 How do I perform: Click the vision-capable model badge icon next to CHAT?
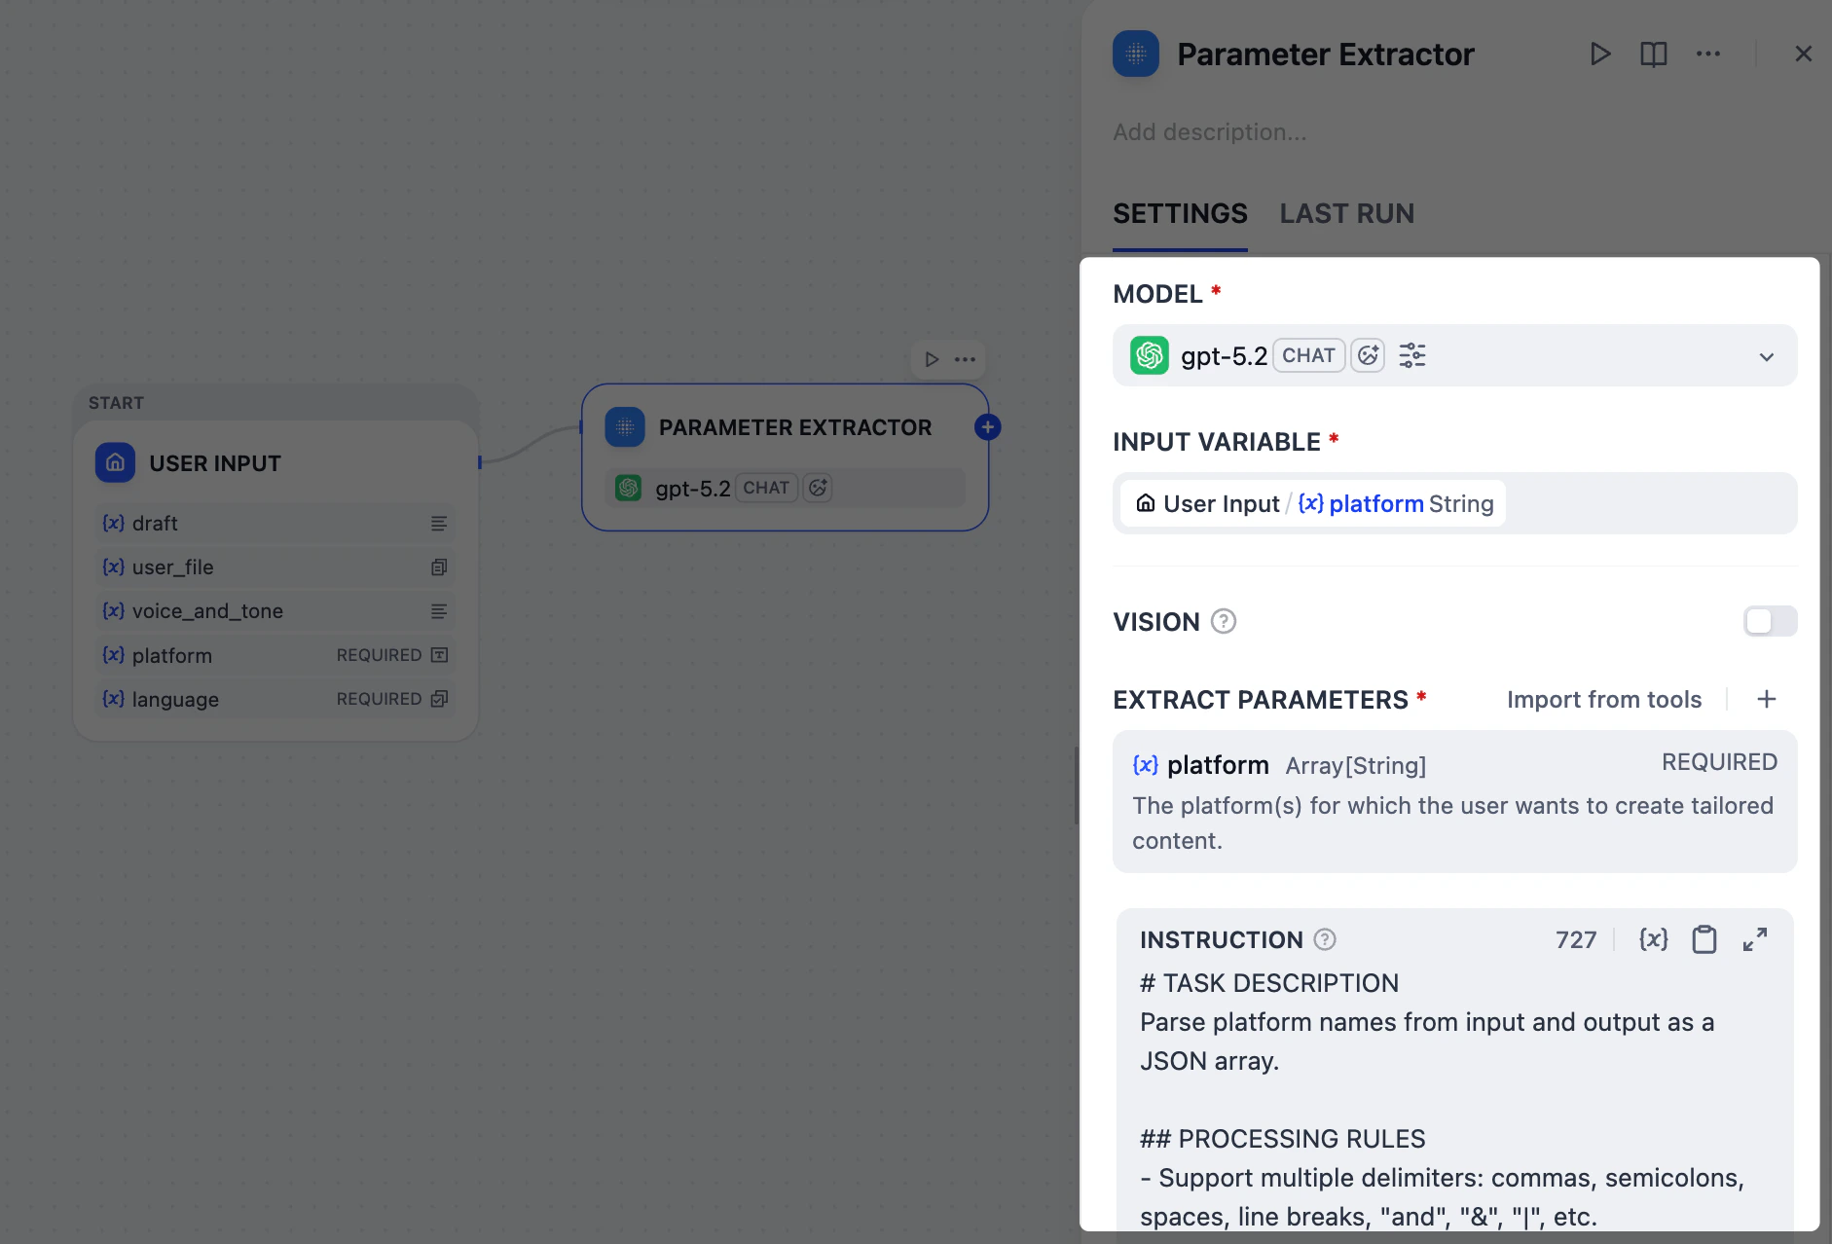pyautogui.click(x=1368, y=355)
